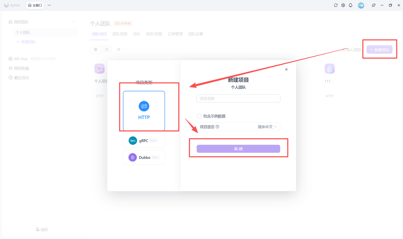Click 导入项目 import button
Viewport: 403px width, 239px height.
[x=351, y=50]
